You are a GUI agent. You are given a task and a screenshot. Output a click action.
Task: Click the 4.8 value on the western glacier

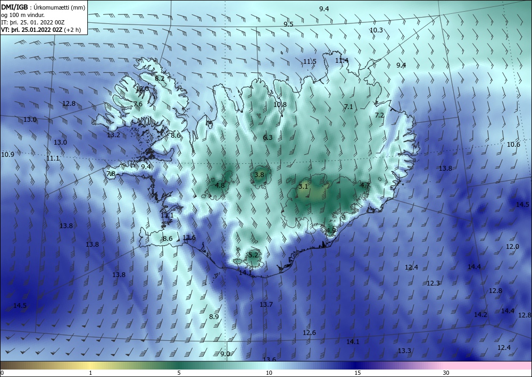tap(220, 185)
